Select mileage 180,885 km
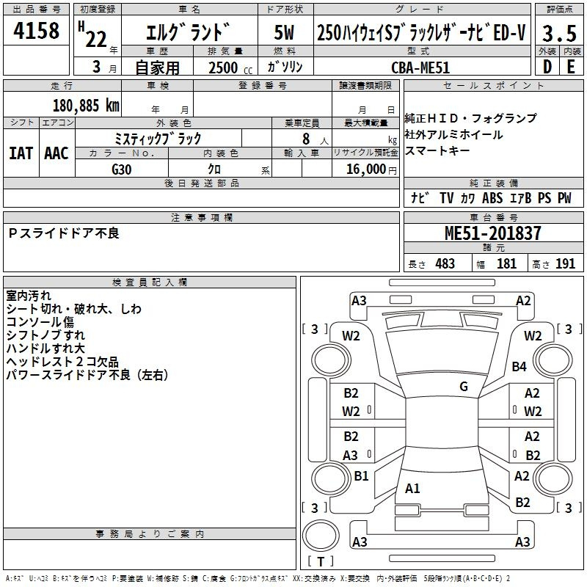 (86, 106)
